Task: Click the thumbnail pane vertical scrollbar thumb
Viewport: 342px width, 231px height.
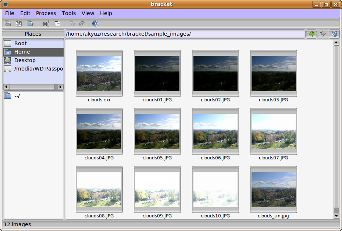Action: 336,127
